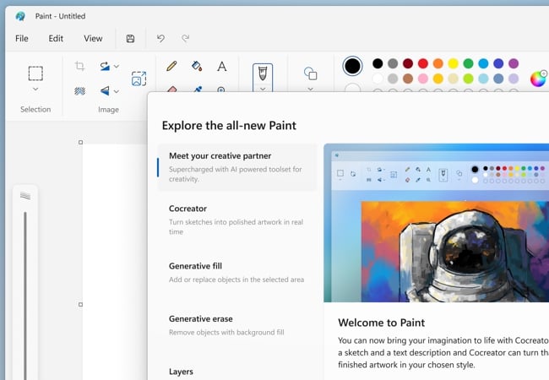The image size is (549, 380).
Task: Select the Crop tool
Action: 80,66
